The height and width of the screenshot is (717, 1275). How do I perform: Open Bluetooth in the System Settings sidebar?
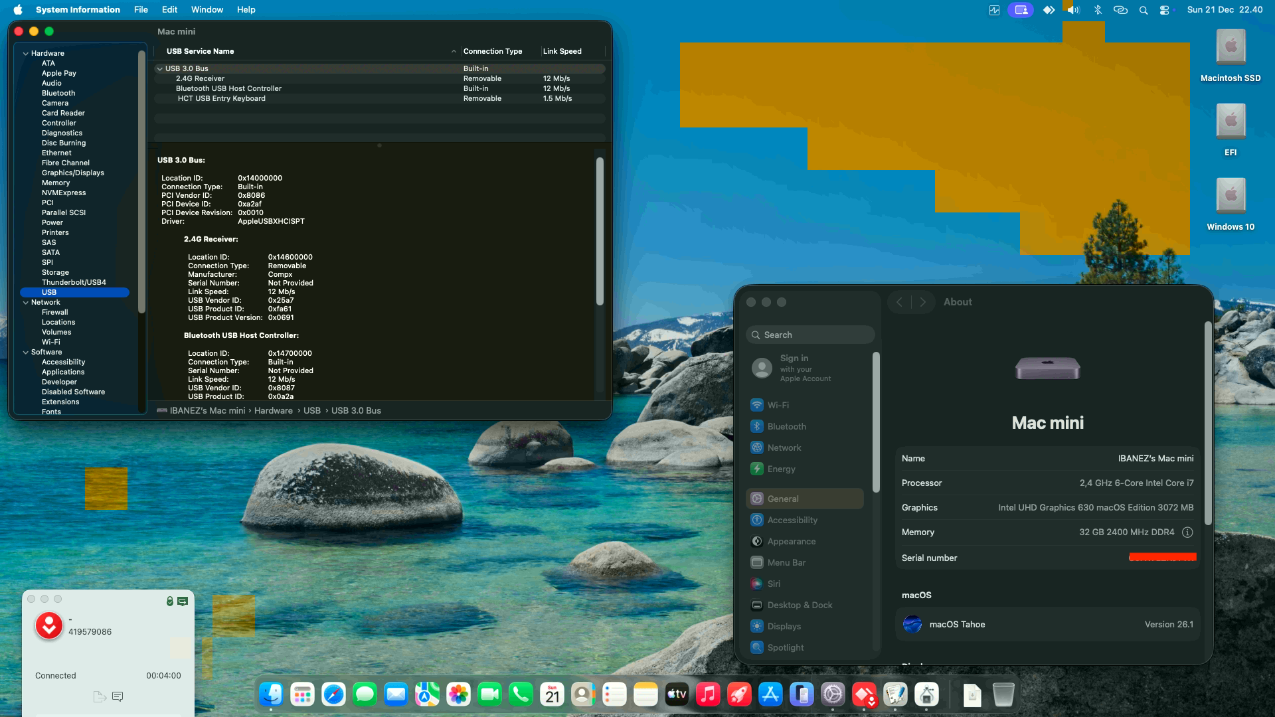(805, 426)
